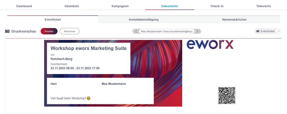
Task: Go to next guest with right chevron
Action: [197, 31]
